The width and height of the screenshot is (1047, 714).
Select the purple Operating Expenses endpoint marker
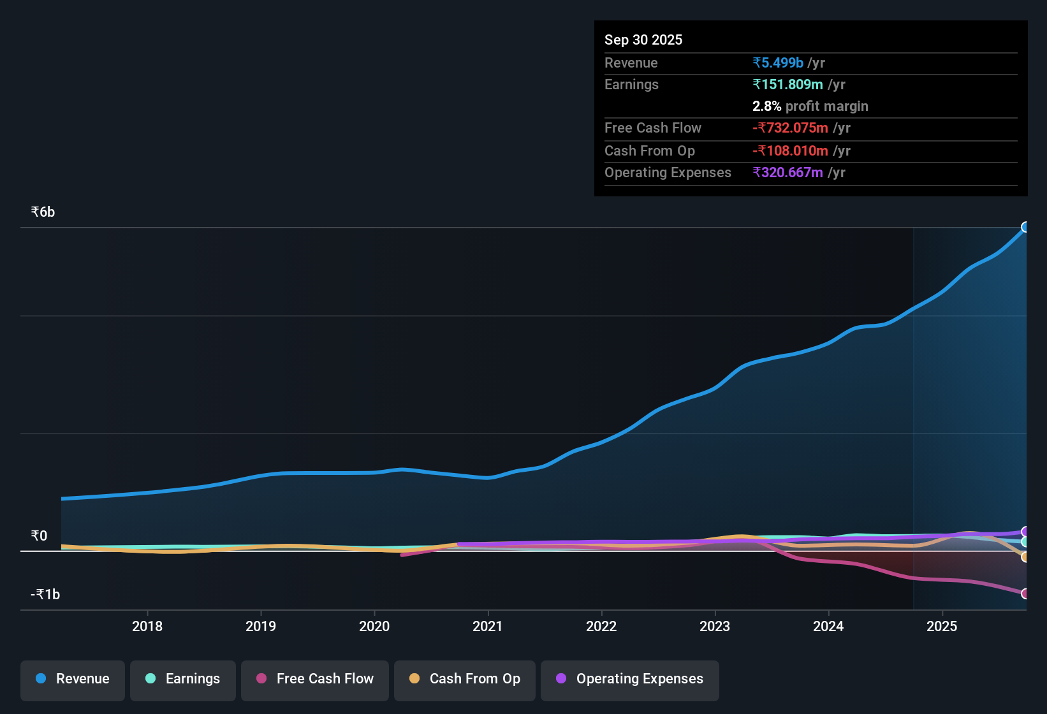(x=1025, y=531)
